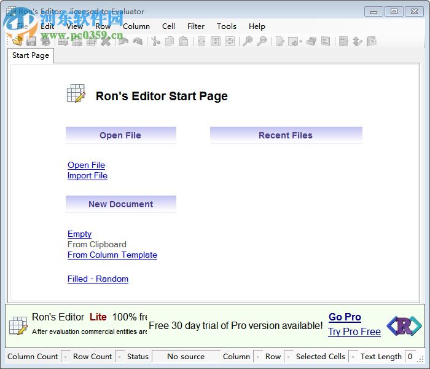This screenshot has width=430, height=369.
Task: Click the Selected Cells status label
Action: [320, 357]
